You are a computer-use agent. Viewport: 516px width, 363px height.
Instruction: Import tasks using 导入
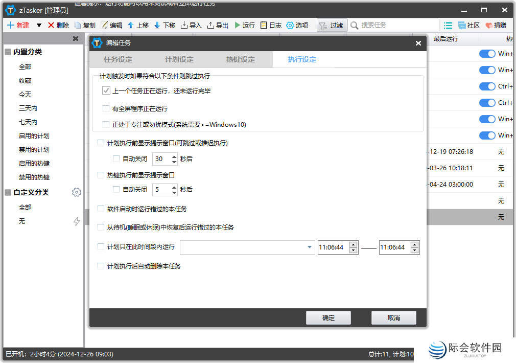pos(191,25)
